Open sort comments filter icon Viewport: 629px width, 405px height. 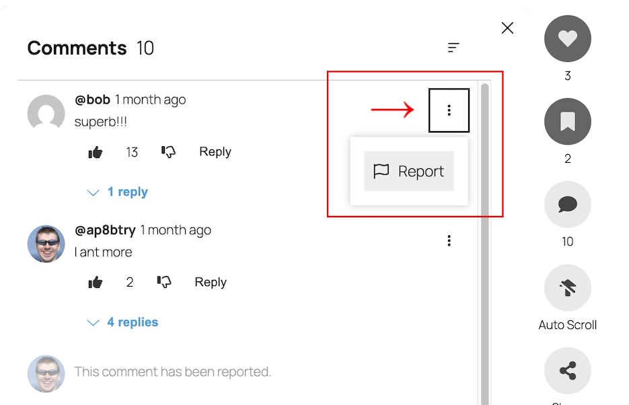[454, 48]
